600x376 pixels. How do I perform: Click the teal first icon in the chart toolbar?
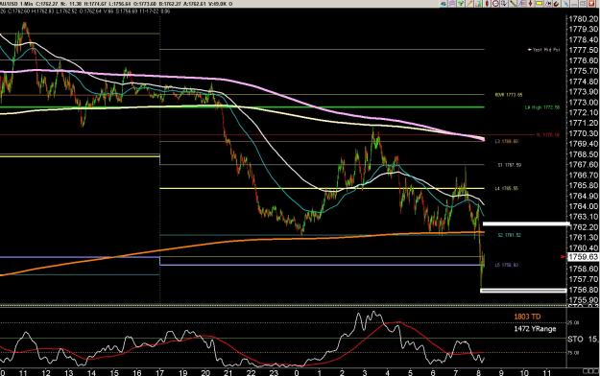pos(444,4)
